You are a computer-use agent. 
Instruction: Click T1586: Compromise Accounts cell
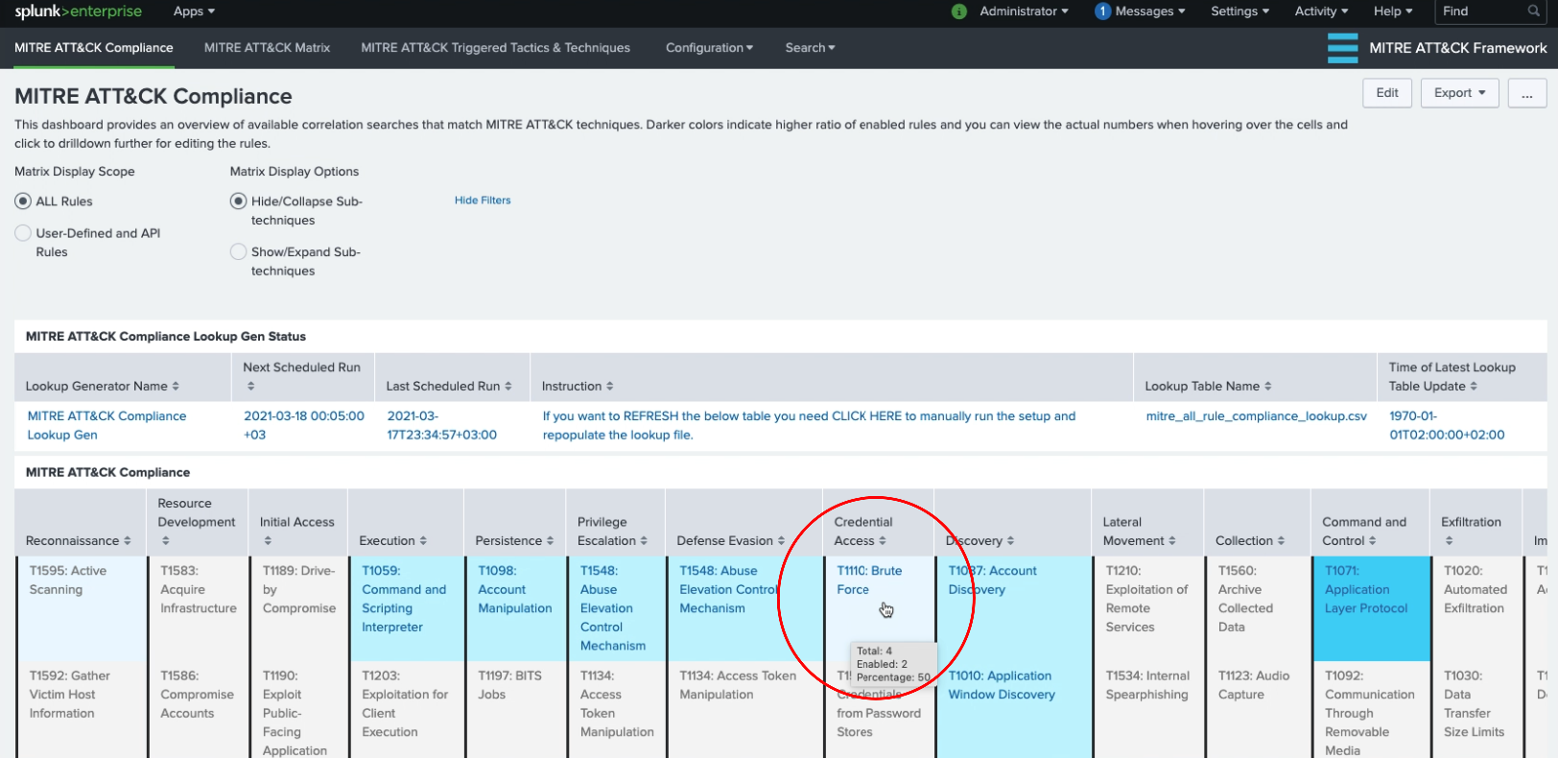click(x=198, y=710)
